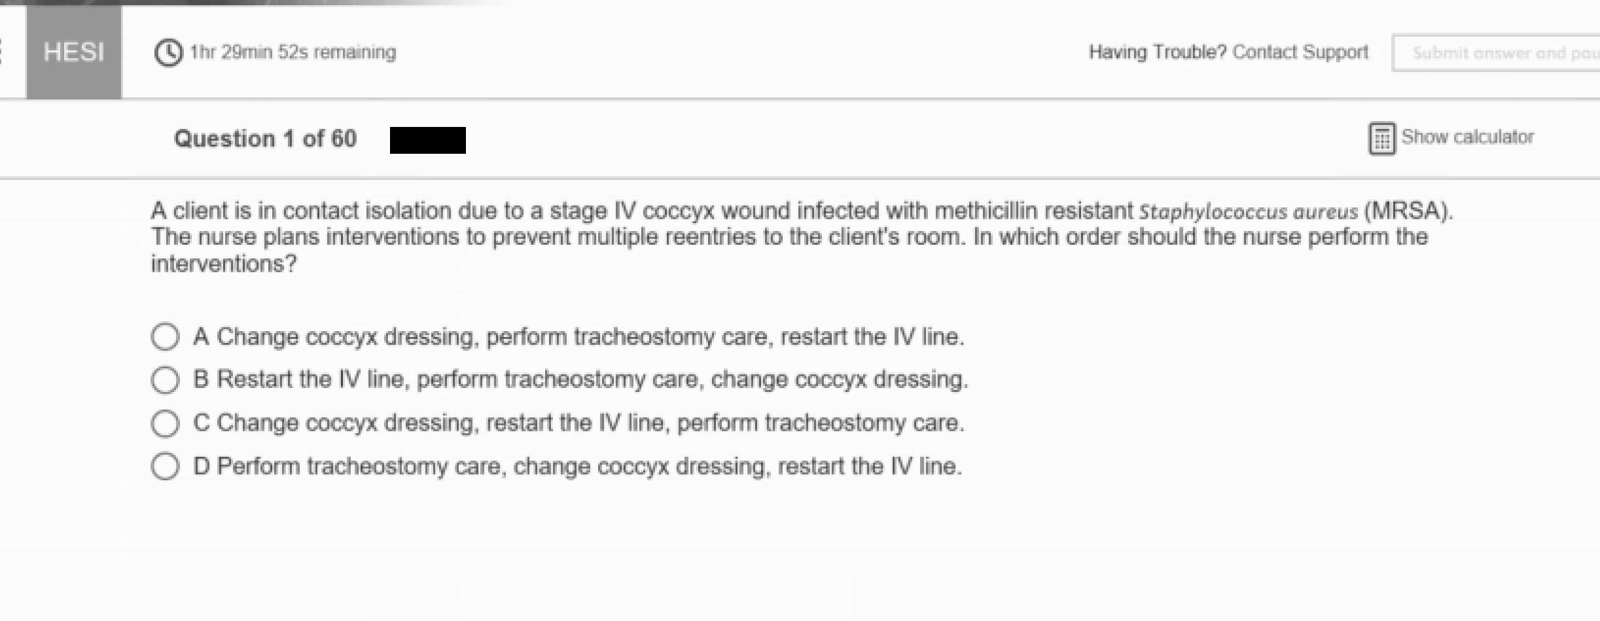The image size is (1600, 621).
Task: Click answer text starting 'B Restart the IV line'
Action: [x=580, y=380]
